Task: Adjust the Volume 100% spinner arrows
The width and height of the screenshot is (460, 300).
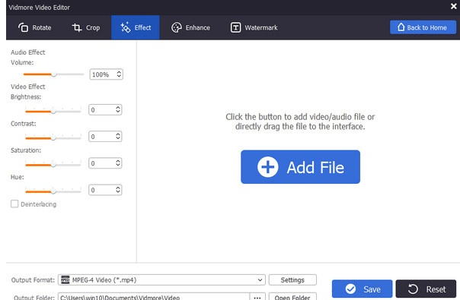Action: pos(119,74)
